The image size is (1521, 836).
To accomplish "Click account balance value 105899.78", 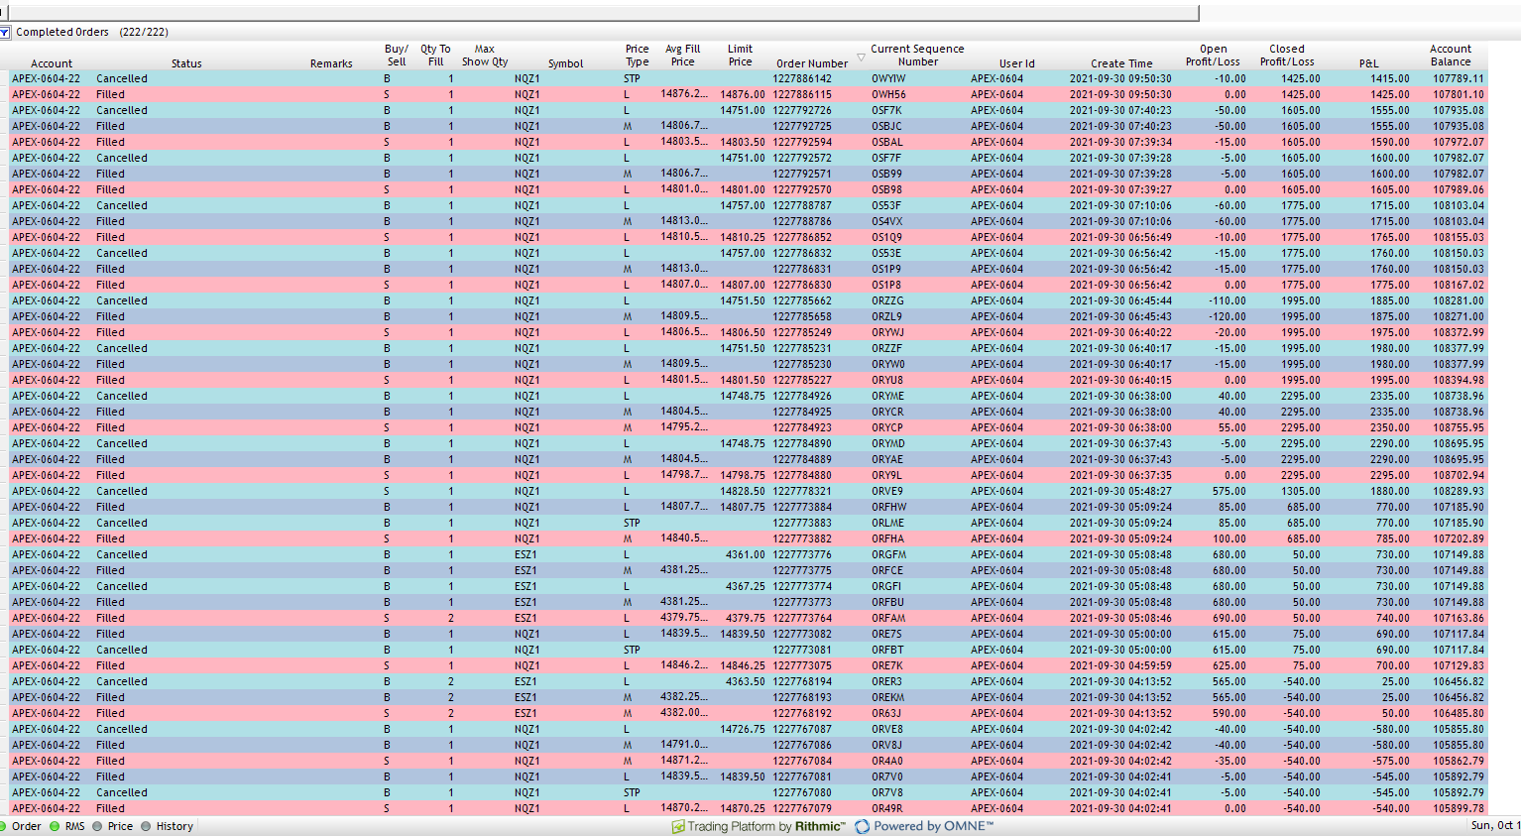I will pos(1458,808).
